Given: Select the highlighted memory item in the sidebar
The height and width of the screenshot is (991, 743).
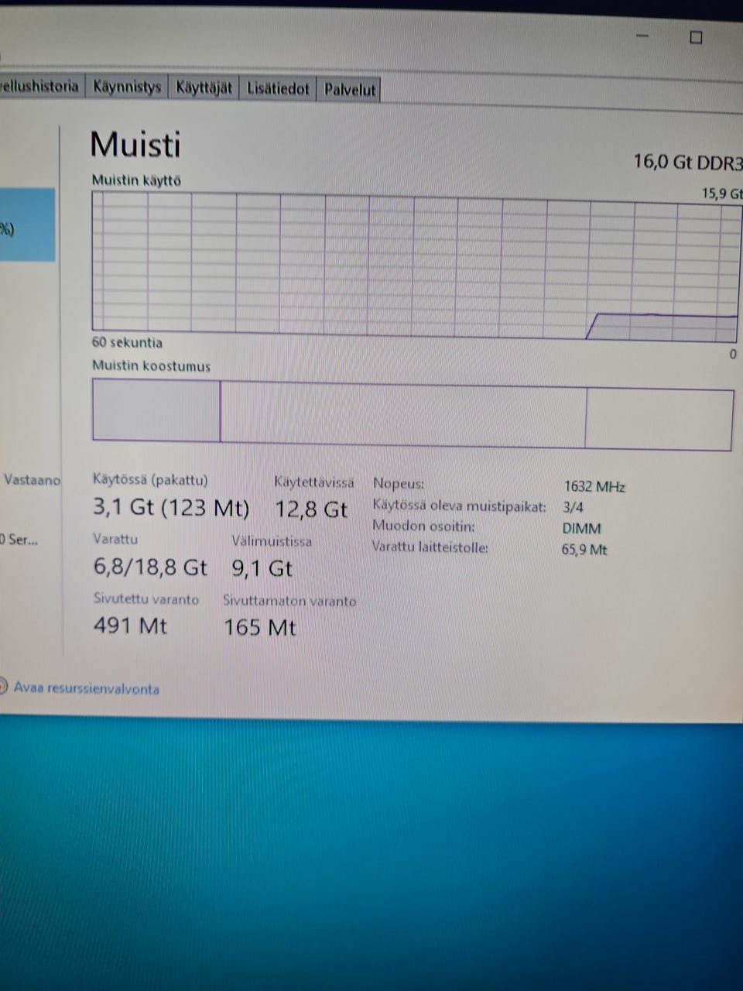Looking at the screenshot, I should [x=27, y=225].
